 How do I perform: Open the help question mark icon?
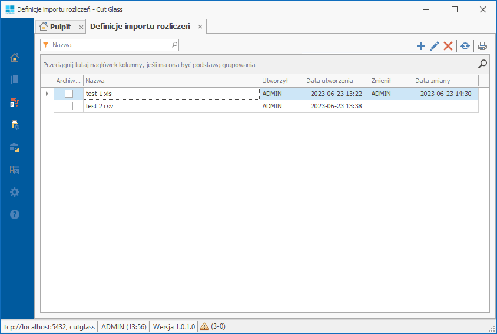(15, 214)
